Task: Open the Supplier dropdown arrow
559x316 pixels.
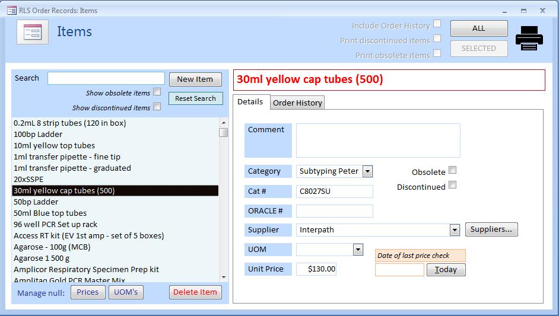Action: click(455, 230)
